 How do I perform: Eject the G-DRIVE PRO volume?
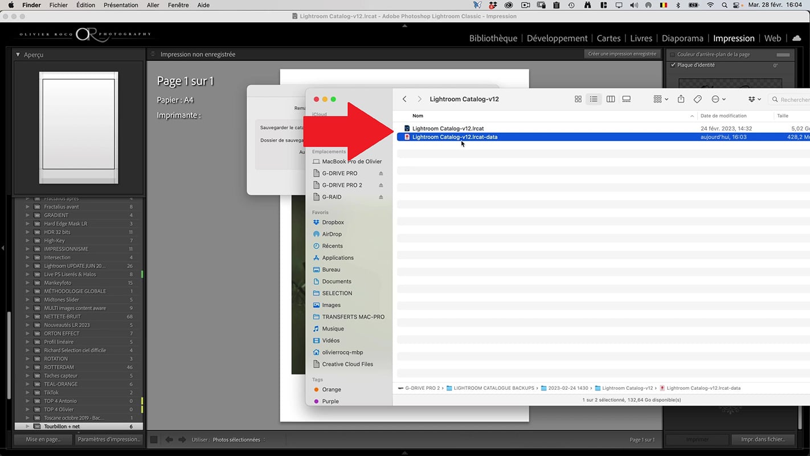coord(381,173)
